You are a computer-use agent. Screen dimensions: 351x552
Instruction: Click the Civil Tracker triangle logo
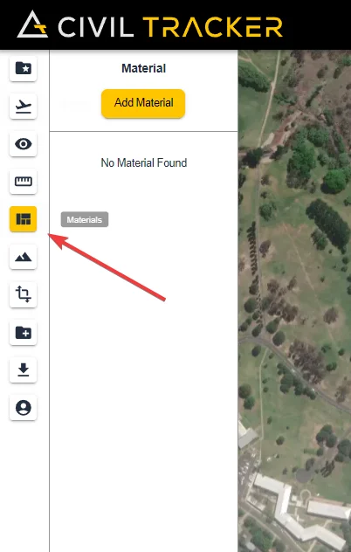pos(32,24)
